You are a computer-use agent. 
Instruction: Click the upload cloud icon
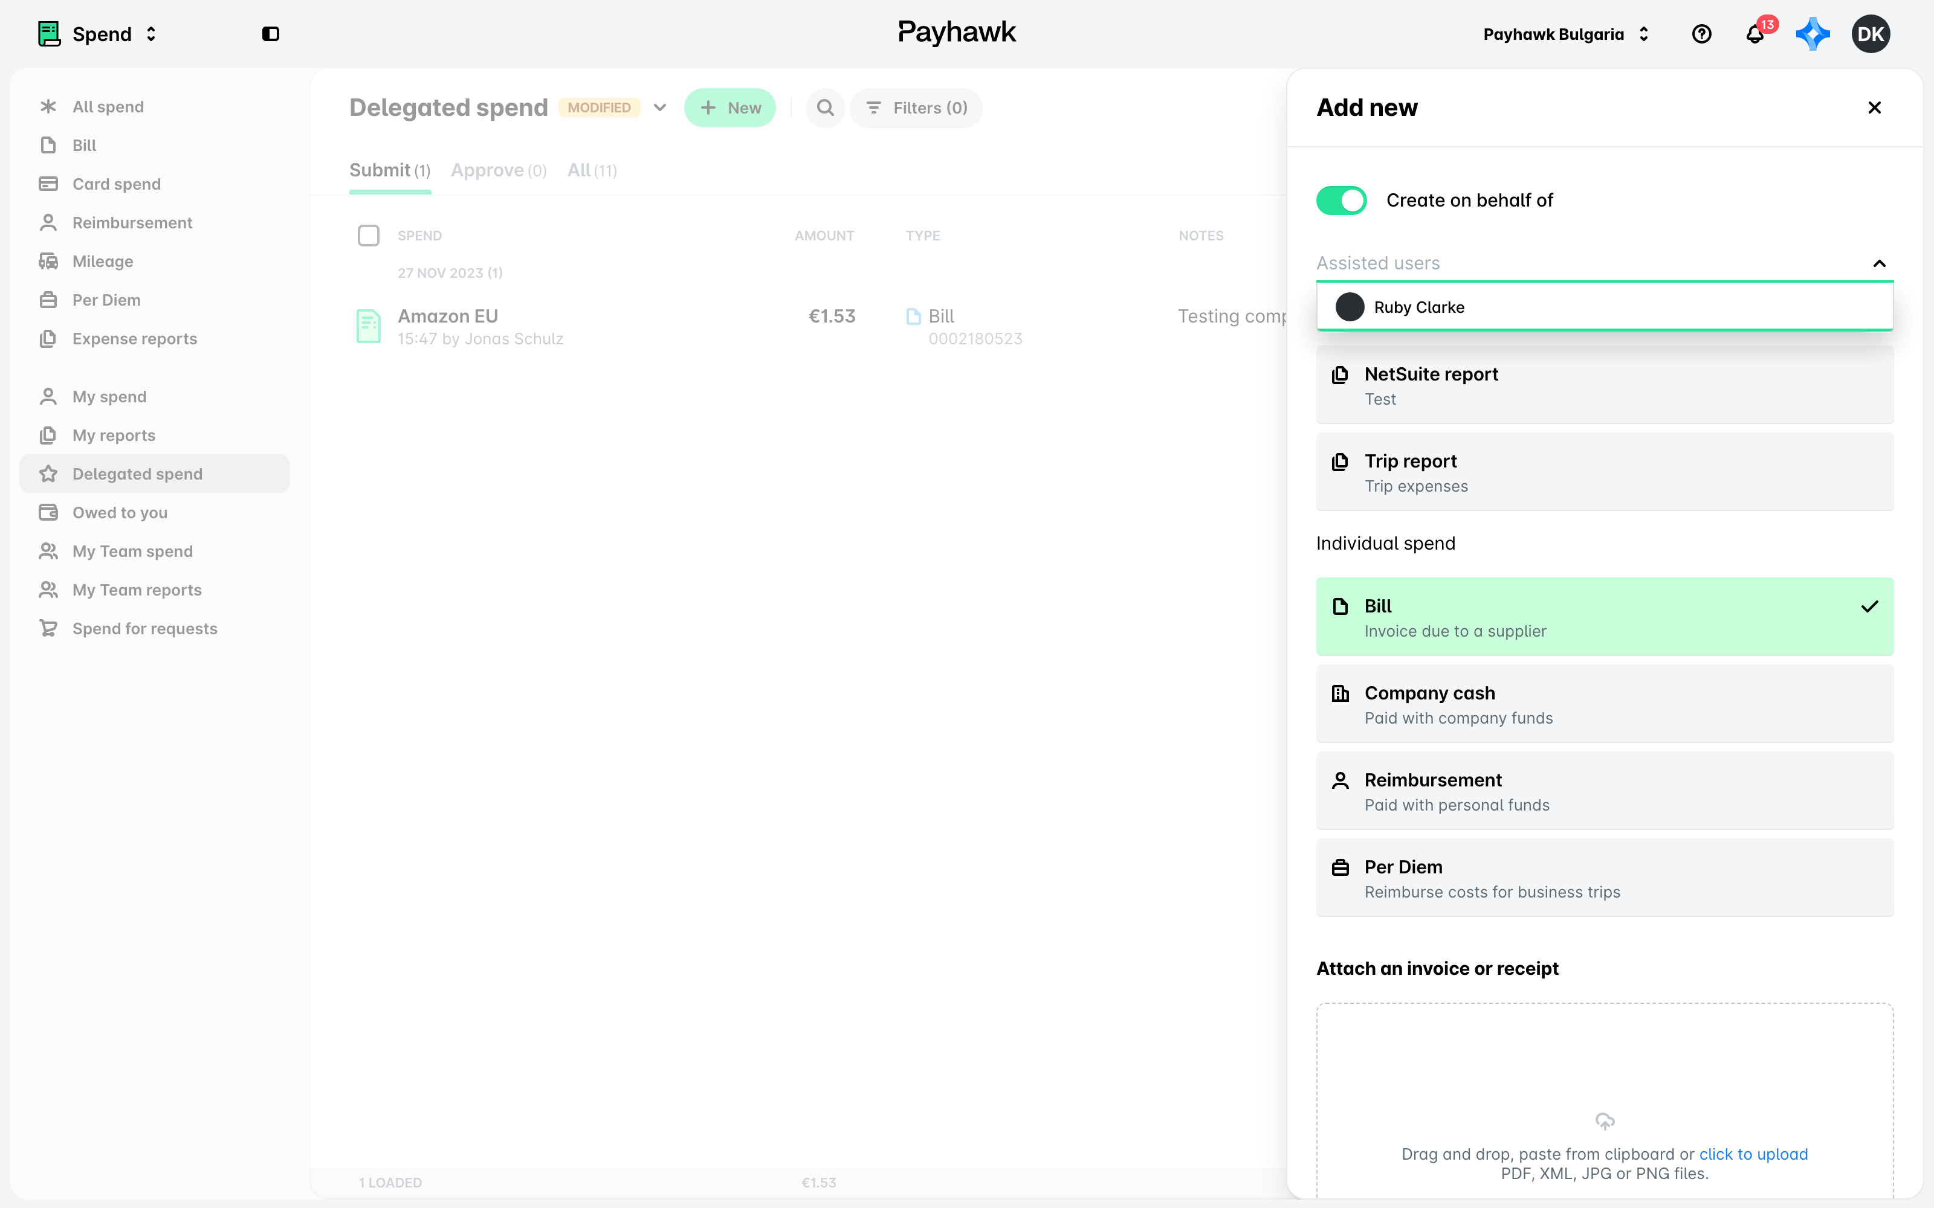[1605, 1121]
